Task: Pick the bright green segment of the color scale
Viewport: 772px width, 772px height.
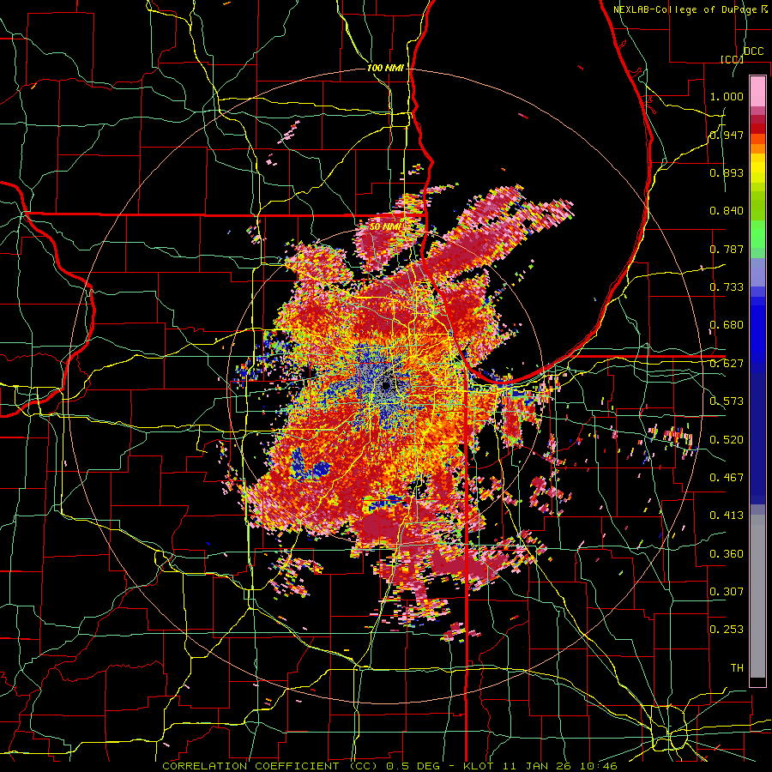Action: click(757, 234)
